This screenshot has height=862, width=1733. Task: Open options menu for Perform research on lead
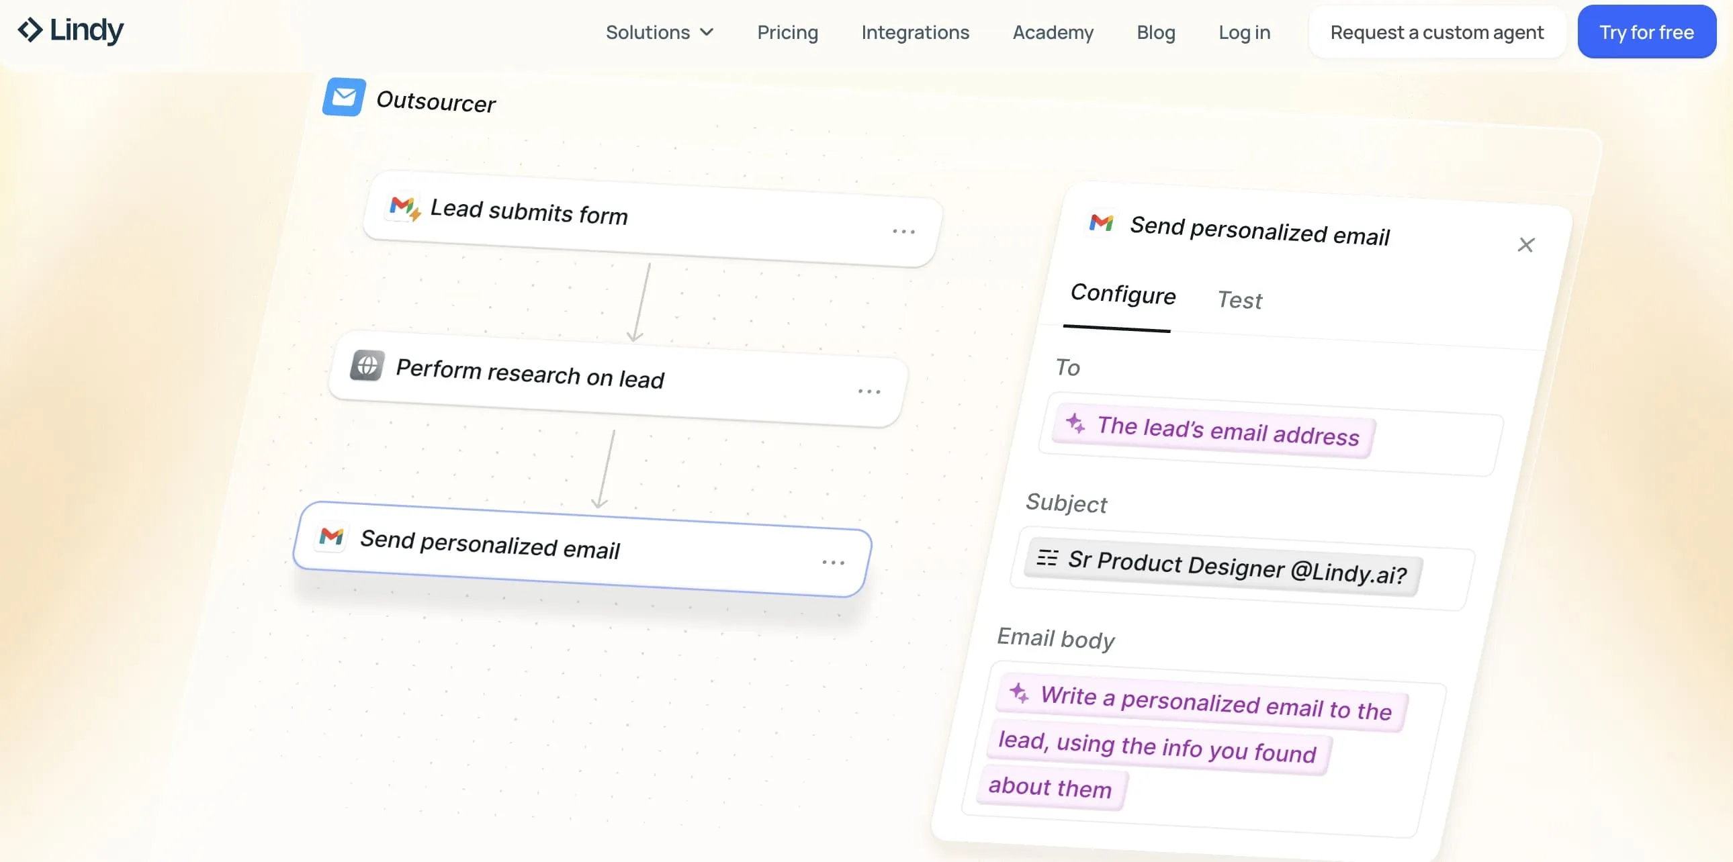(869, 391)
